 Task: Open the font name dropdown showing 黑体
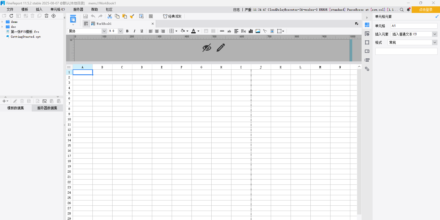pyautogui.click(x=104, y=31)
